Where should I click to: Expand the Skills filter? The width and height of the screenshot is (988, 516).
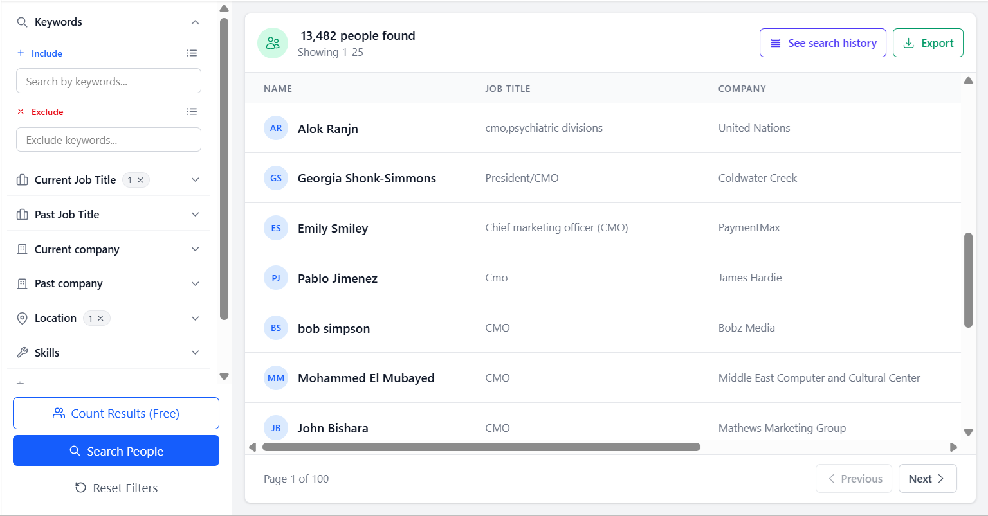pos(196,353)
